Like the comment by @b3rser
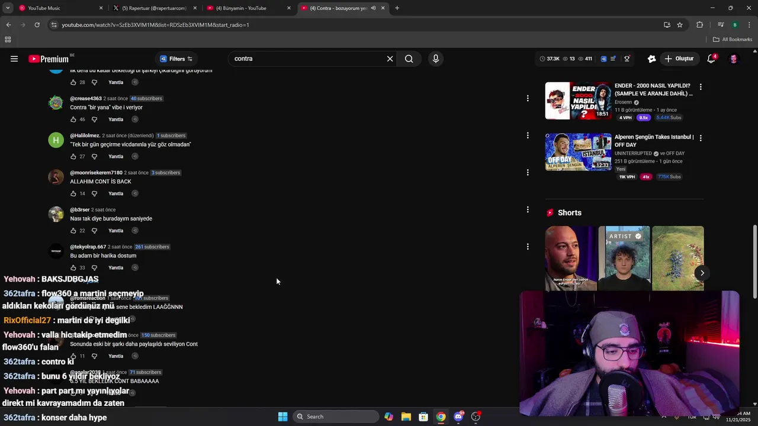This screenshot has width=758, height=426. [73, 231]
